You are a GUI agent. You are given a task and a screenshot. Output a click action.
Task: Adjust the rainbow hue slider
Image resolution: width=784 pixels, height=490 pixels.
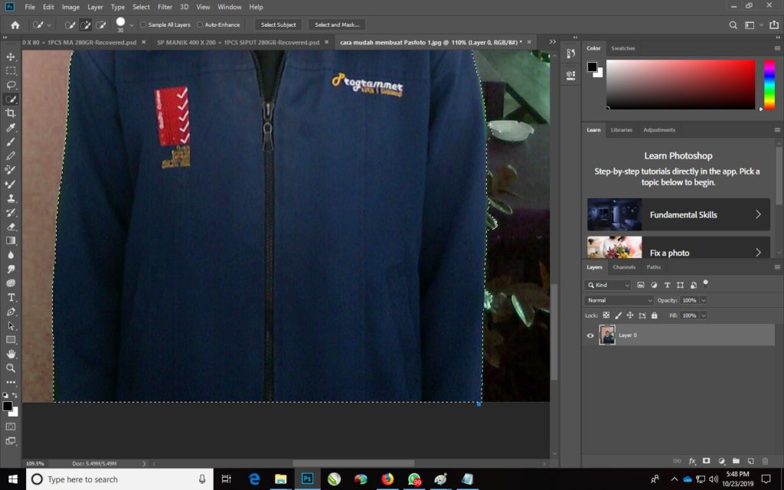point(769,84)
